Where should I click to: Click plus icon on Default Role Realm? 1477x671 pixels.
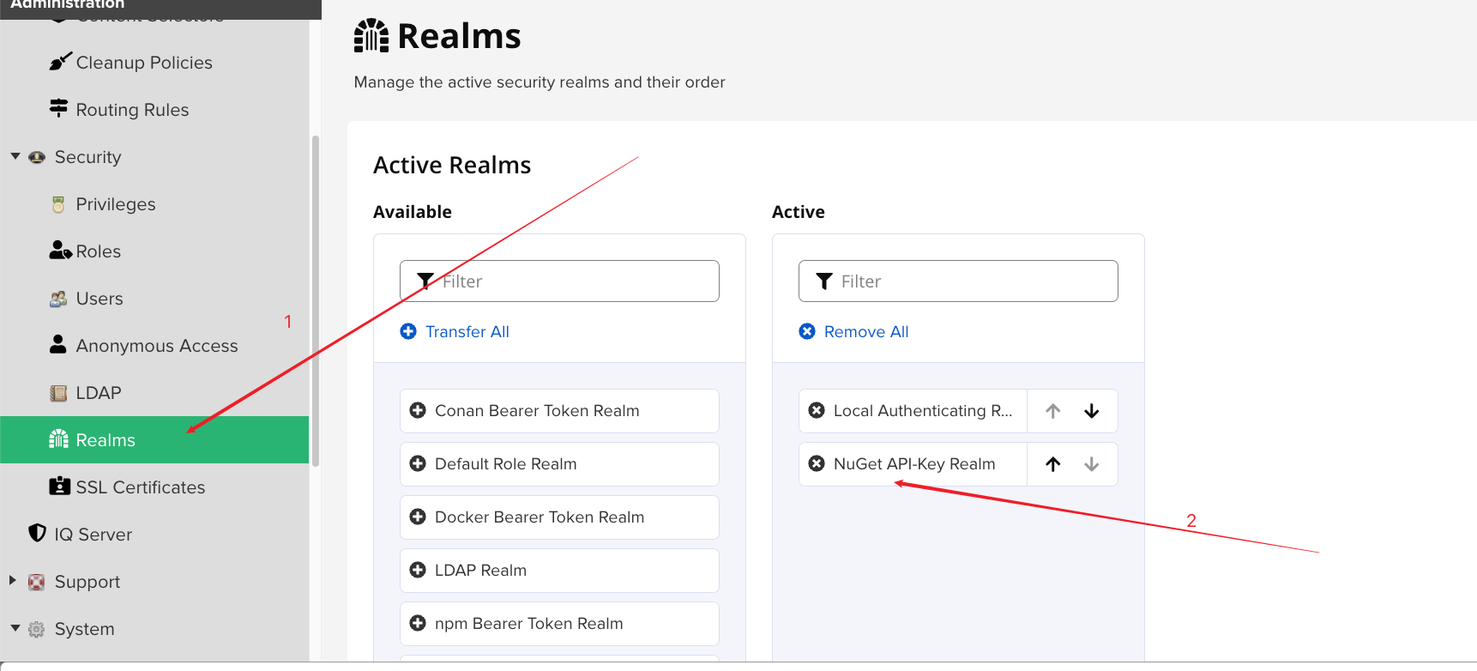tap(418, 463)
